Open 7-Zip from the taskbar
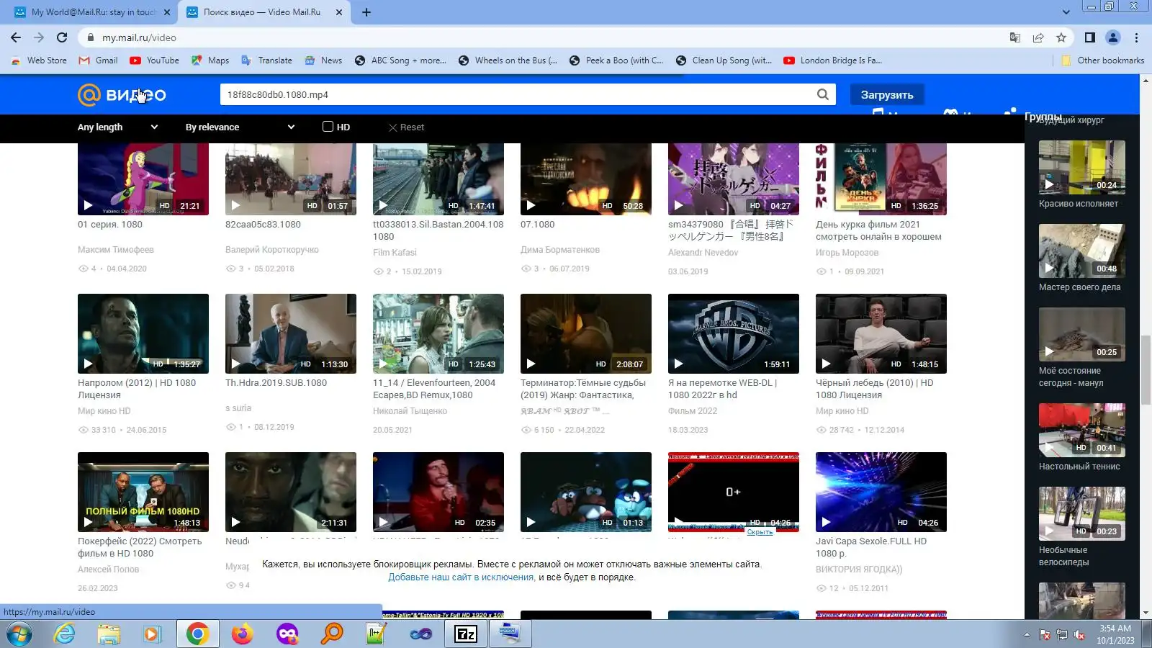Viewport: 1152px width, 648px height. pyautogui.click(x=466, y=634)
